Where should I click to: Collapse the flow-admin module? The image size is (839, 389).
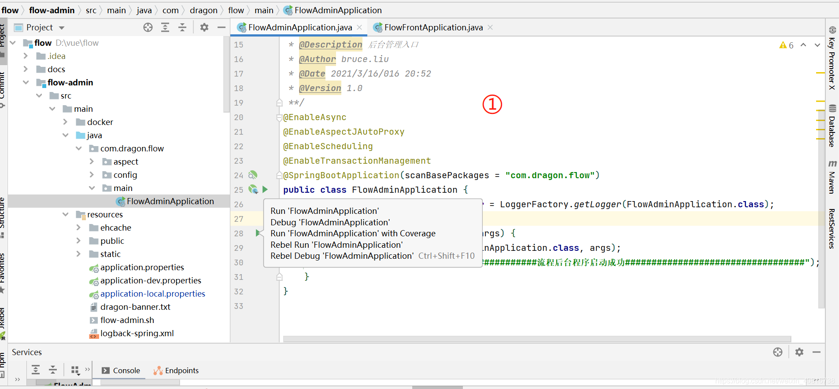[26, 82]
